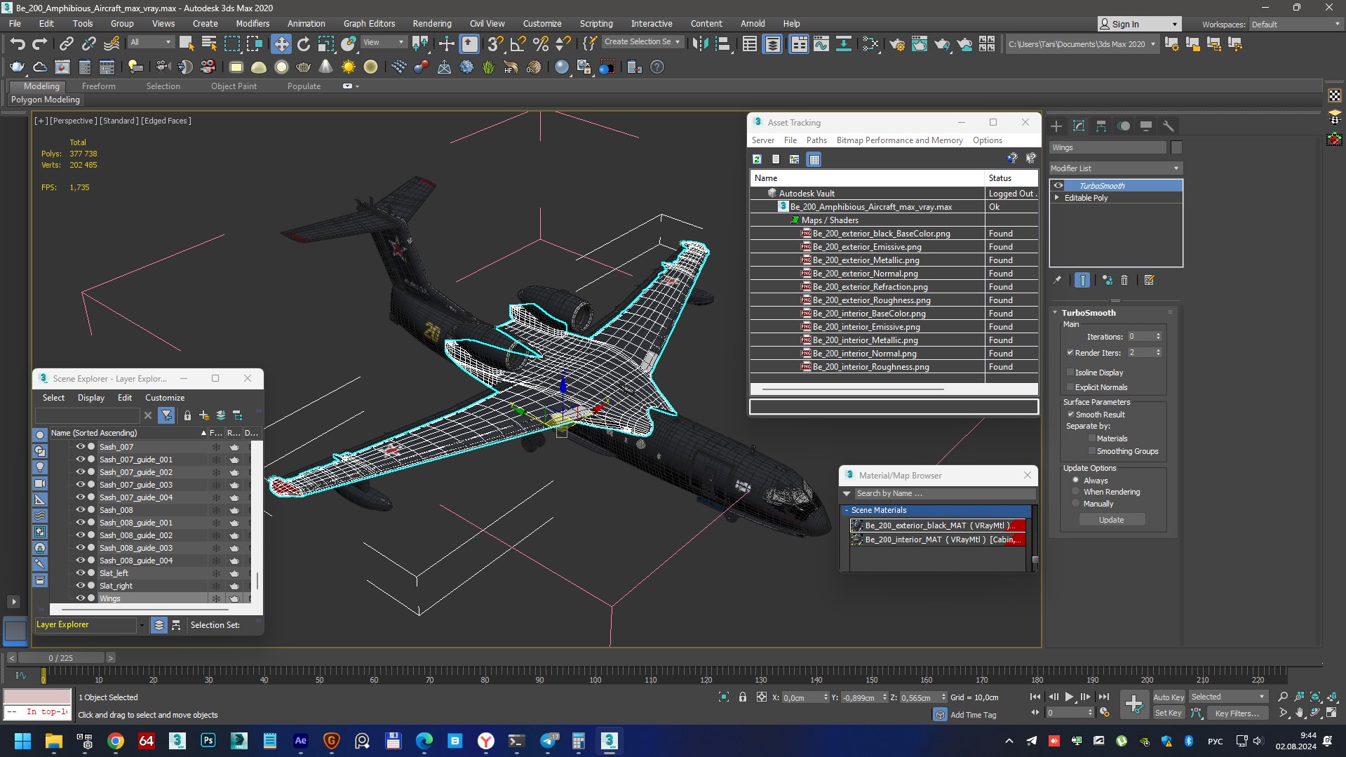
Task: Toggle Show End Result icon
Action: pos(1082,280)
